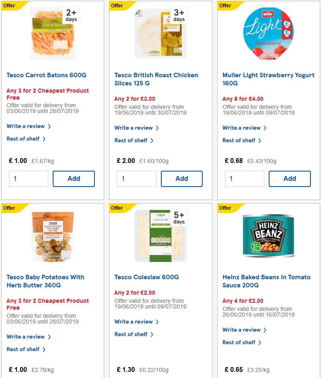Select quantity input for Heinz Baked Beans
Viewport: 321px width, 378px height.
pos(244,377)
